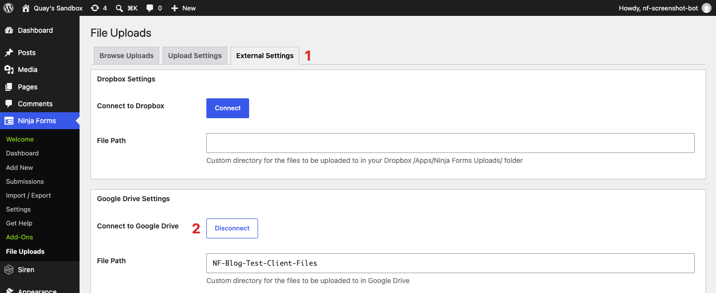Viewport: 716px width, 293px height.
Task: Click the Comments bubble icon in sidebar
Action: coord(9,104)
